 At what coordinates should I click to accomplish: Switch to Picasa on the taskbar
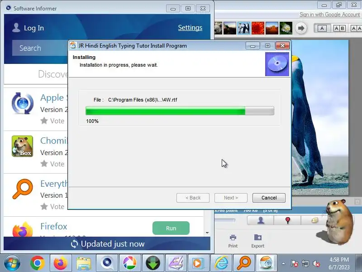coord(130,263)
